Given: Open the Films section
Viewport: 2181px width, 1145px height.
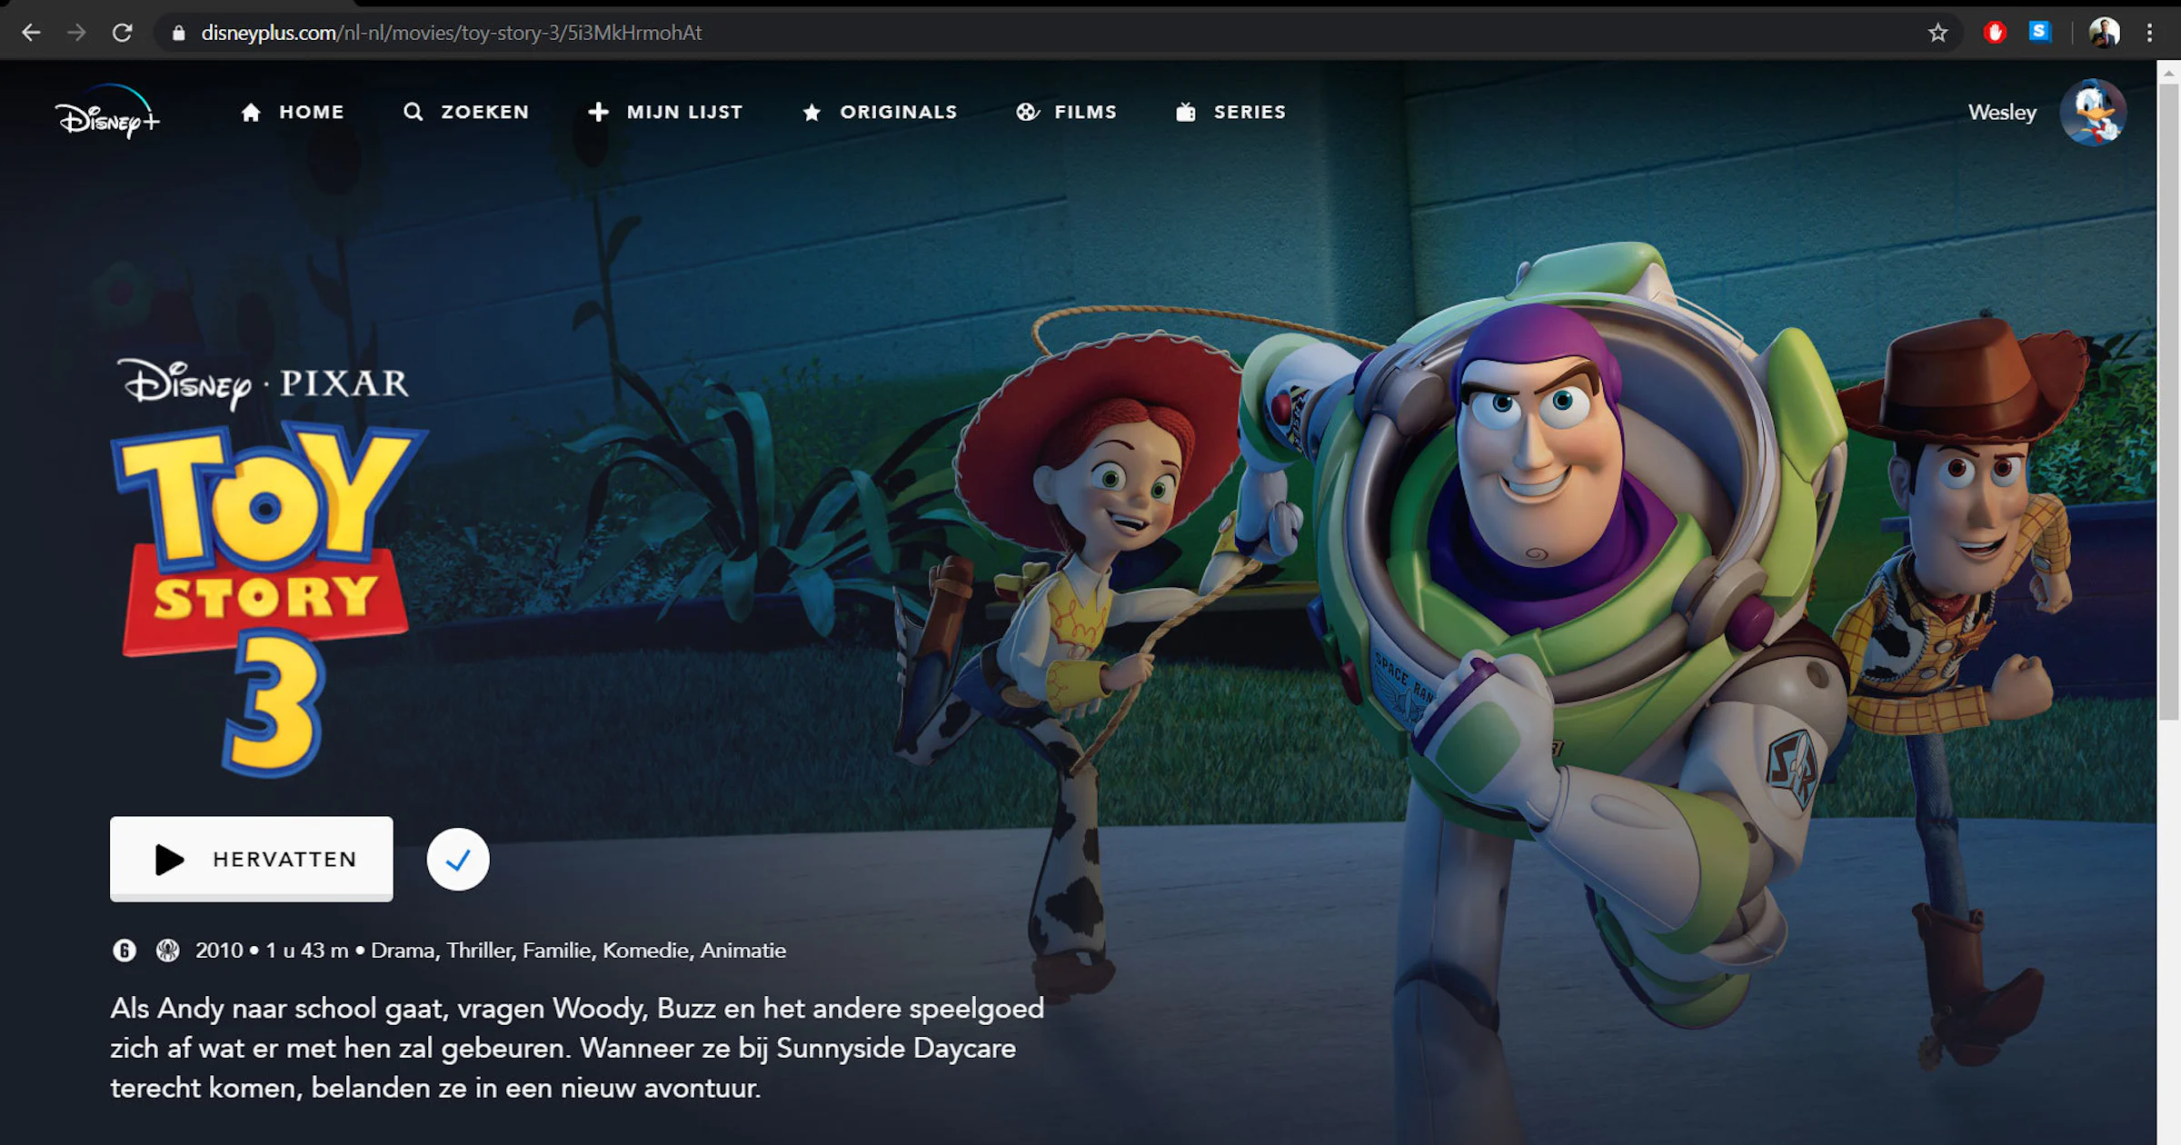Looking at the screenshot, I should tap(1067, 112).
